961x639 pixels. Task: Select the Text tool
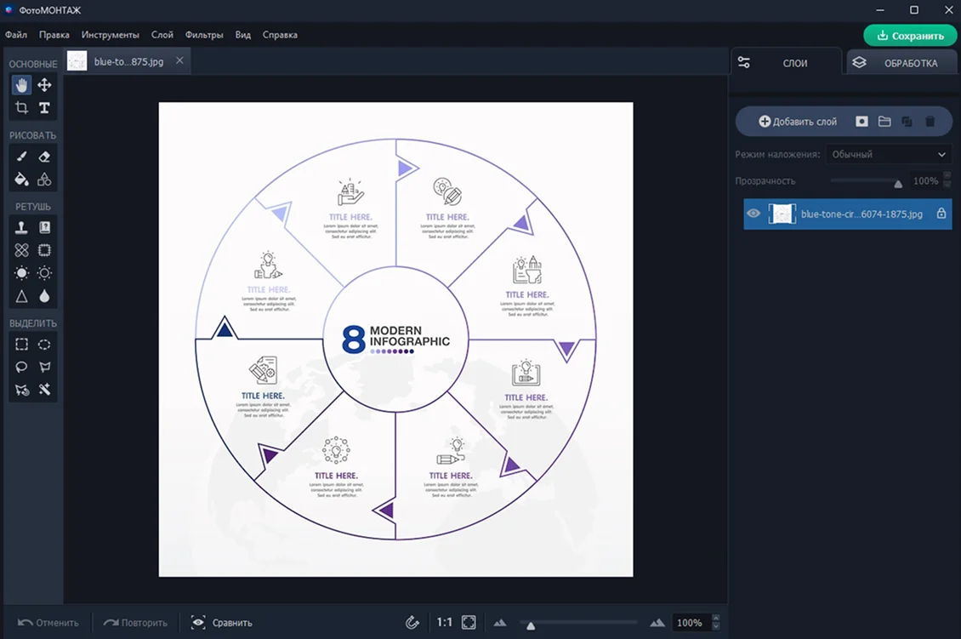pyautogui.click(x=44, y=108)
